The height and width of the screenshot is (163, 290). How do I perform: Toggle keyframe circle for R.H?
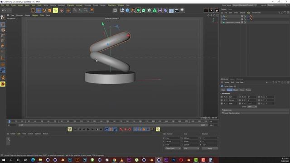click(240, 97)
